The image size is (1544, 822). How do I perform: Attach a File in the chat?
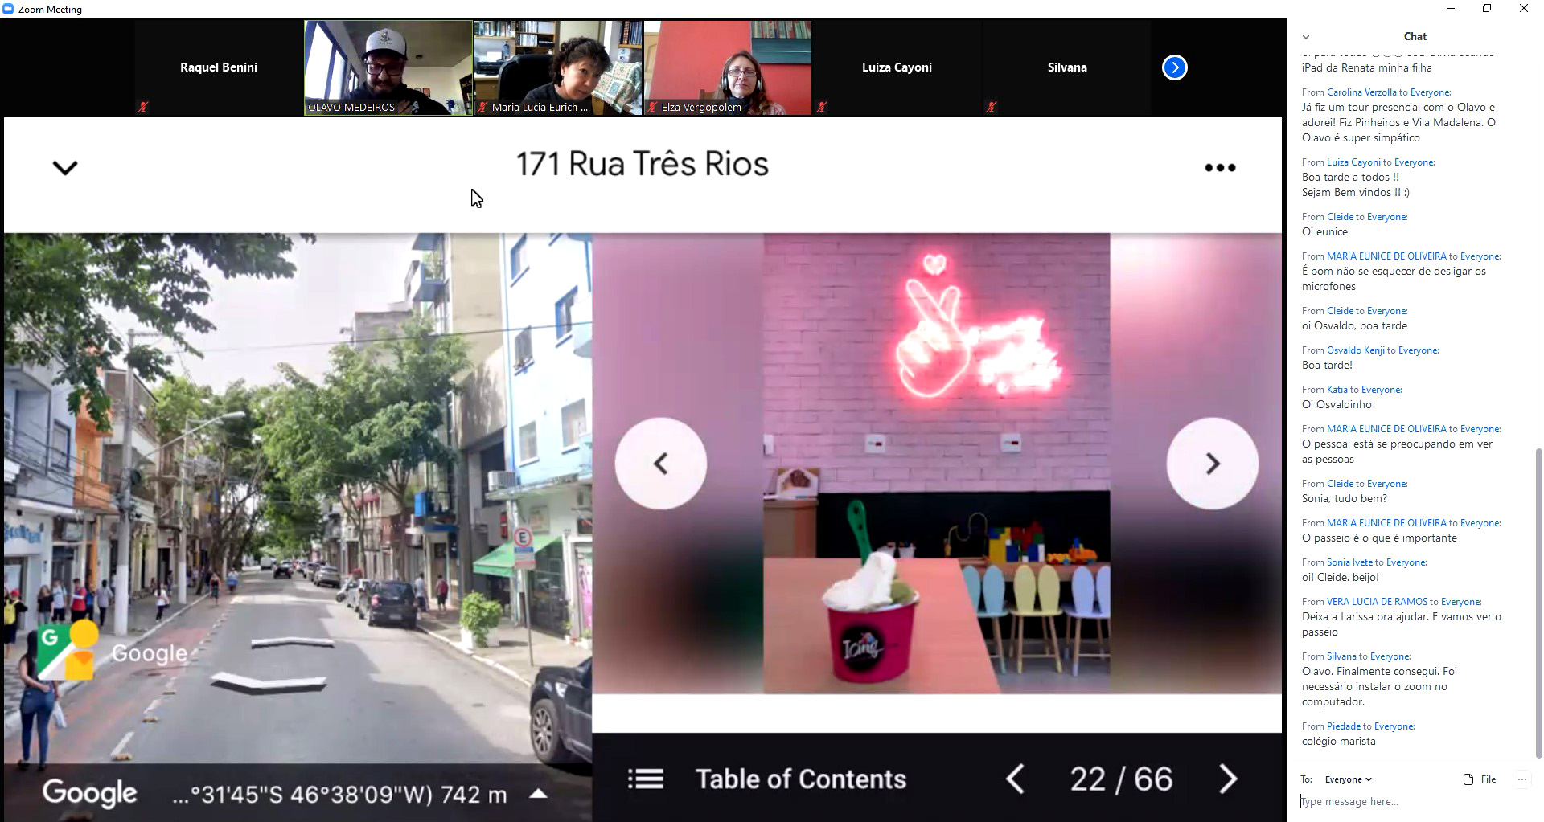1480,779
